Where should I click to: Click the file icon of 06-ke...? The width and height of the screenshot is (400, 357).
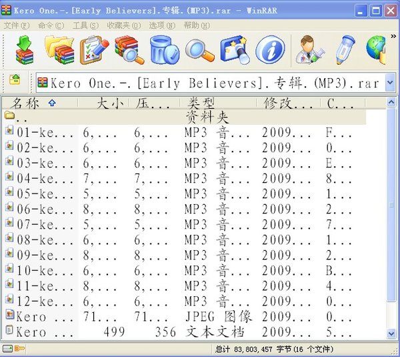9,207
